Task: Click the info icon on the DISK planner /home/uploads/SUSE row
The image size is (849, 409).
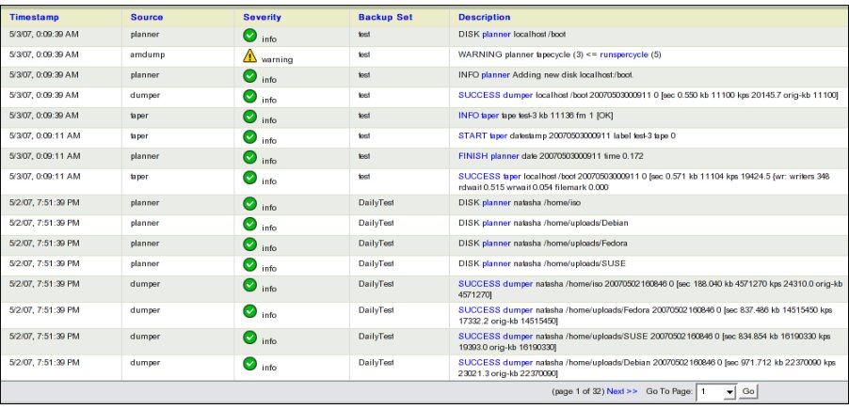Action: pos(249,264)
